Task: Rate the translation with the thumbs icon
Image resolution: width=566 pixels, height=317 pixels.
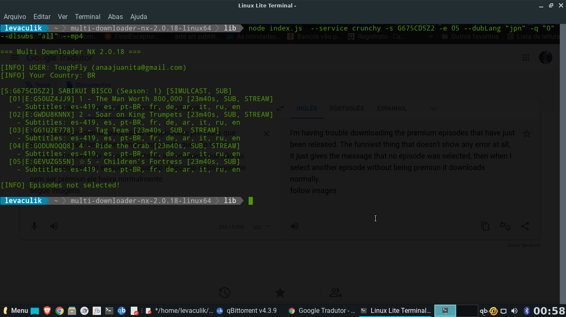Action: coord(505,226)
